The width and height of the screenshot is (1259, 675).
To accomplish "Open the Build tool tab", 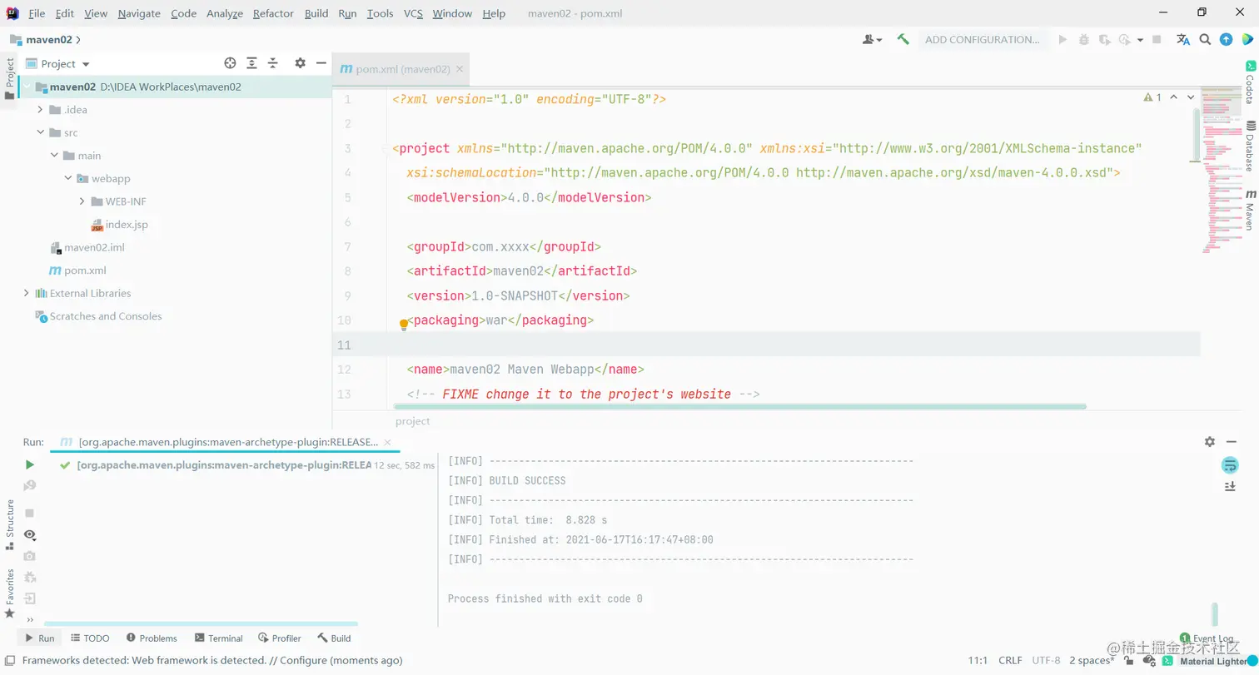I will 334,638.
